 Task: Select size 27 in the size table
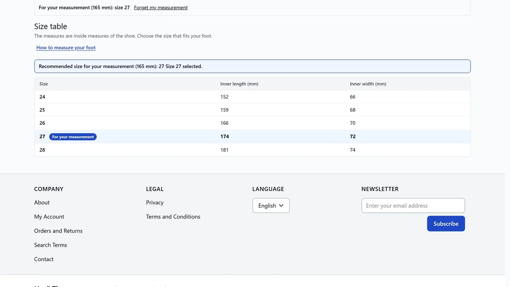click(252, 137)
